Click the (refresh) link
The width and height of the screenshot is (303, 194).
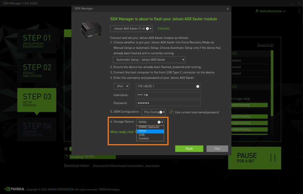[x=163, y=29]
